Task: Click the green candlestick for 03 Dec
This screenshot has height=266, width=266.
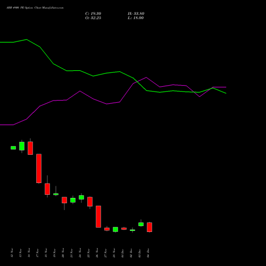Action: pyautogui.click(x=141, y=224)
